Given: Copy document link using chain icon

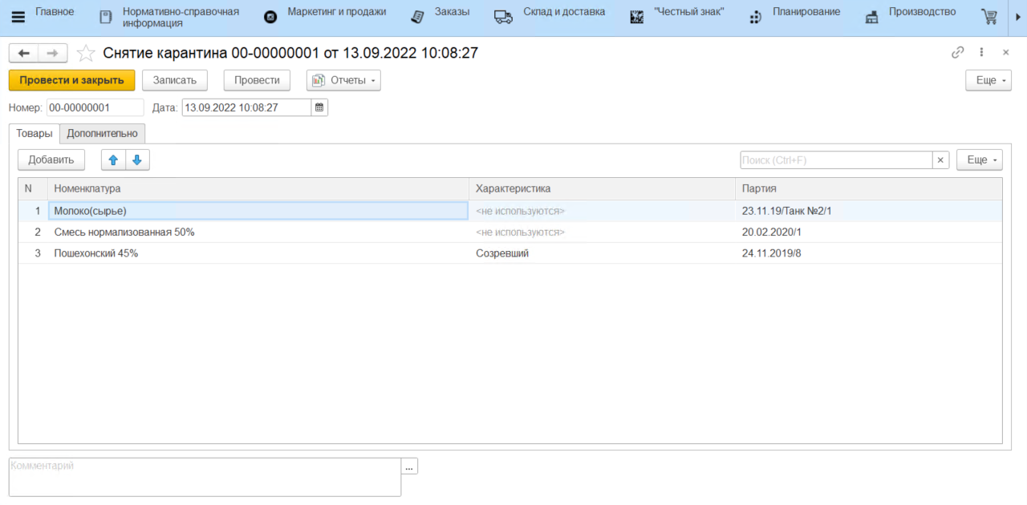Looking at the screenshot, I should [x=957, y=52].
